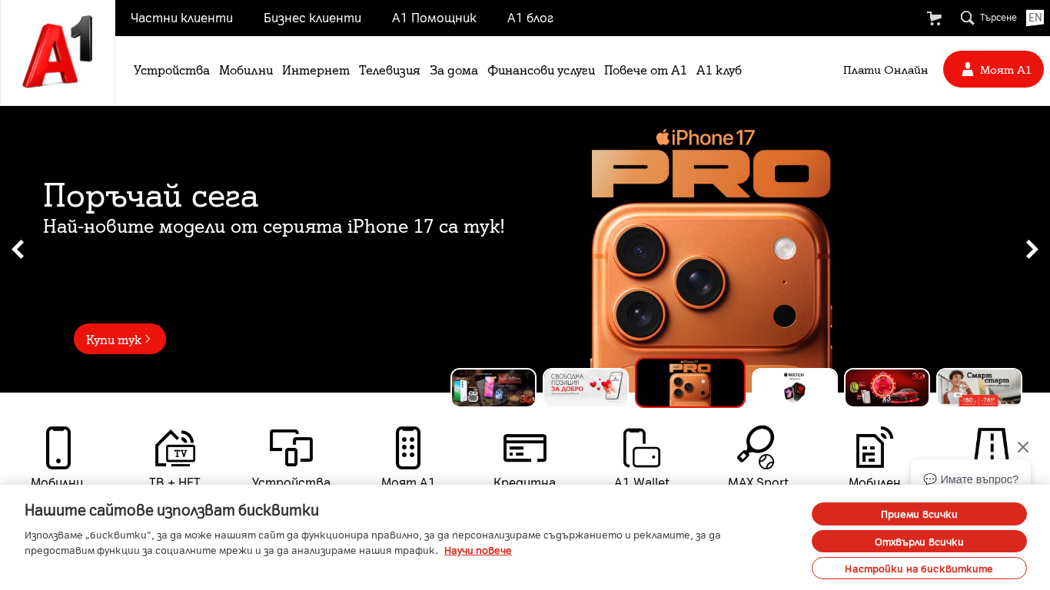The height and width of the screenshot is (590, 1050).
Task: Close the chat question popup
Action: (1022, 447)
